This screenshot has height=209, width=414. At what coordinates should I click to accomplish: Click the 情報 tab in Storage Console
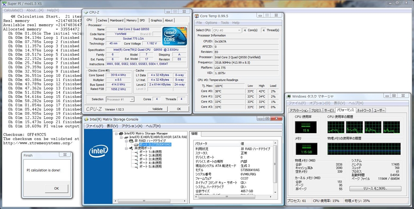tap(195, 134)
